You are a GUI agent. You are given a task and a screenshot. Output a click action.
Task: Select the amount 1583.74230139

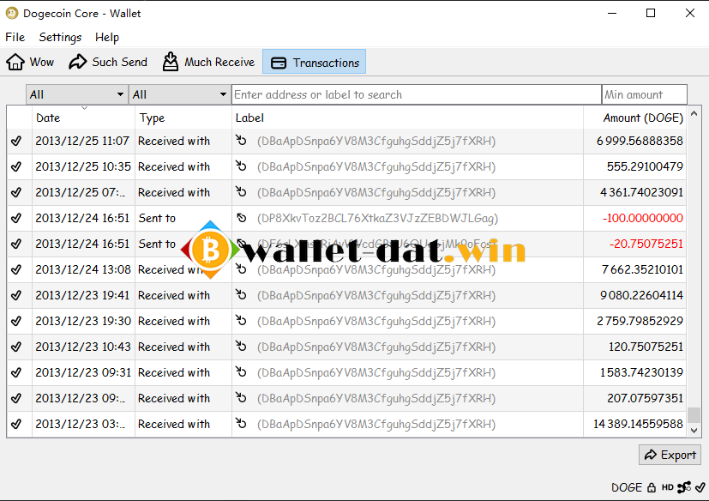click(x=641, y=373)
